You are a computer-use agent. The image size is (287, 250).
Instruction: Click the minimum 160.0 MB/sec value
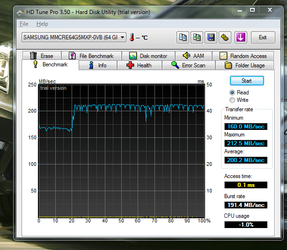click(246, 127)
